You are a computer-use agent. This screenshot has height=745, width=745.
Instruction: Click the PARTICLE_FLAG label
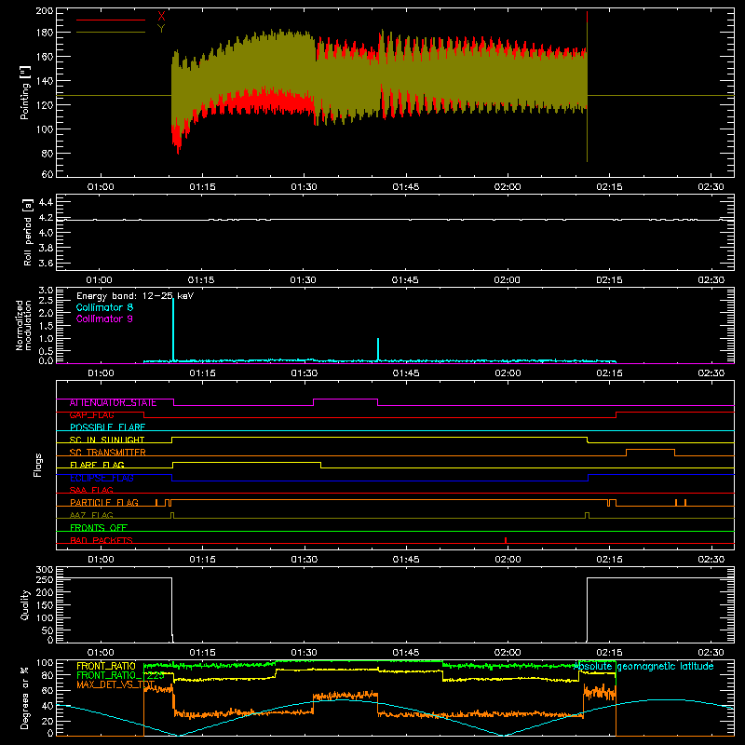tap(104, 503)
